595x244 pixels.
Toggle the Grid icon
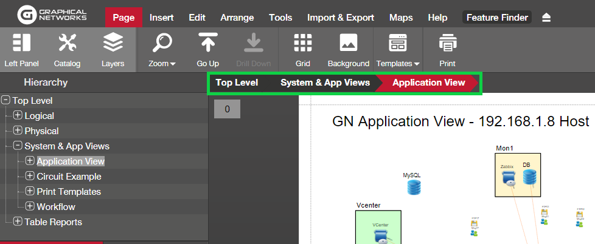pyautogui.click(x=302, y=43)
